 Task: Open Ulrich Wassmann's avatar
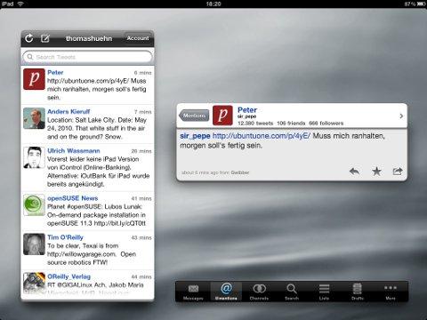pyautogui.click(x=34, y=157)
